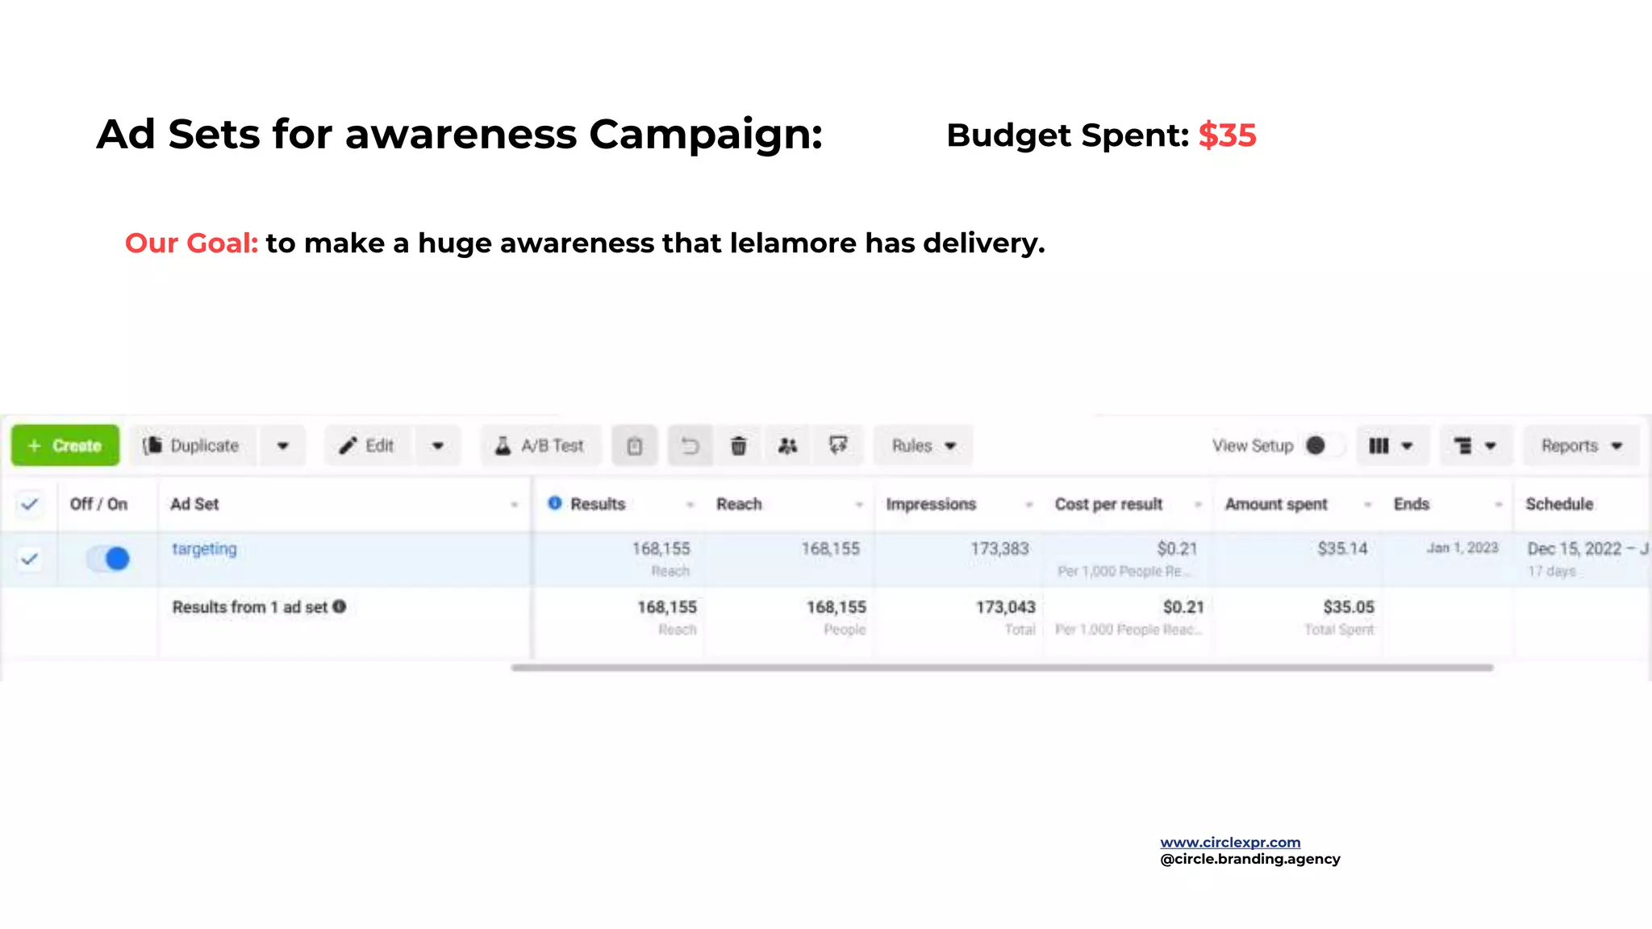Click the clipboard paste icon

pos(635,446)
